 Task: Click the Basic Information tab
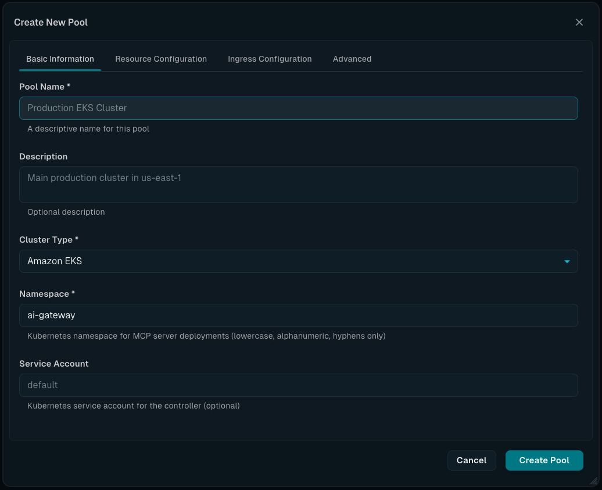point(60,59)
